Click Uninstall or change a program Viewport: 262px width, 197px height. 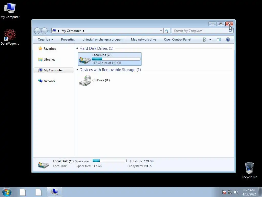coord(103,40)
